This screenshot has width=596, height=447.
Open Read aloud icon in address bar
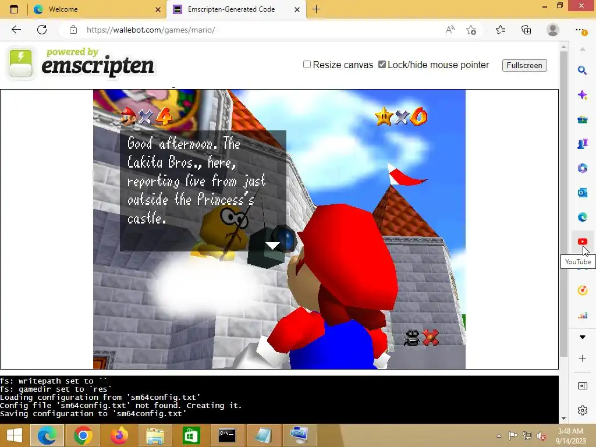tap(450, 30)
